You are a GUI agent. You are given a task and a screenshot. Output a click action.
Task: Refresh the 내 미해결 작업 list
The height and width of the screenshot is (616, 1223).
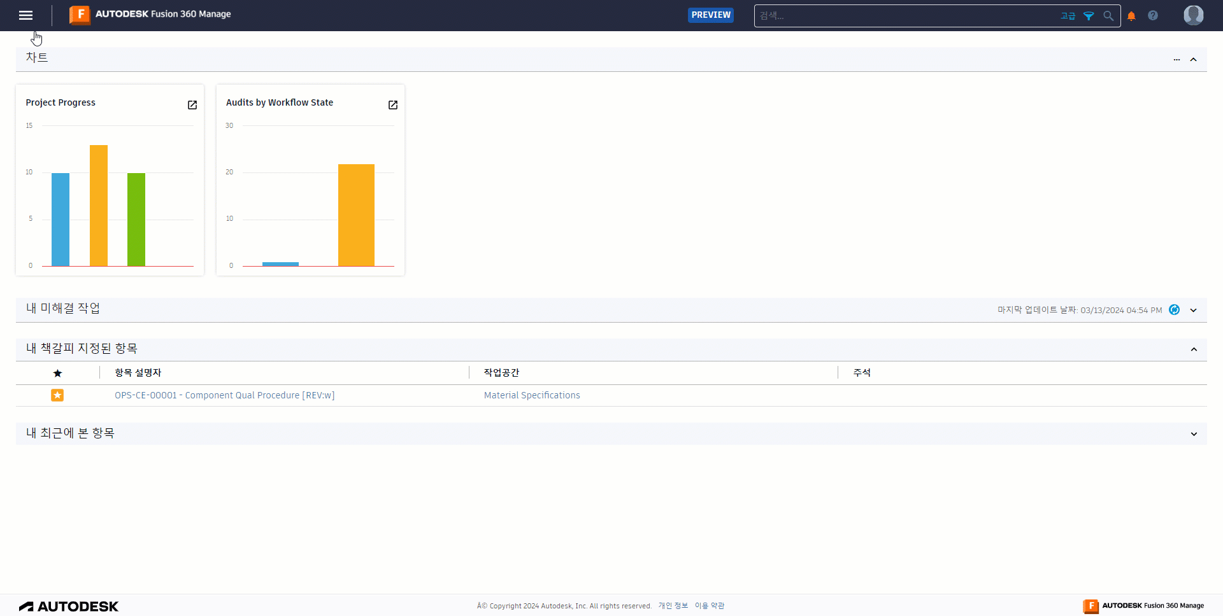pyautogui.click(x=1175, y=310)
